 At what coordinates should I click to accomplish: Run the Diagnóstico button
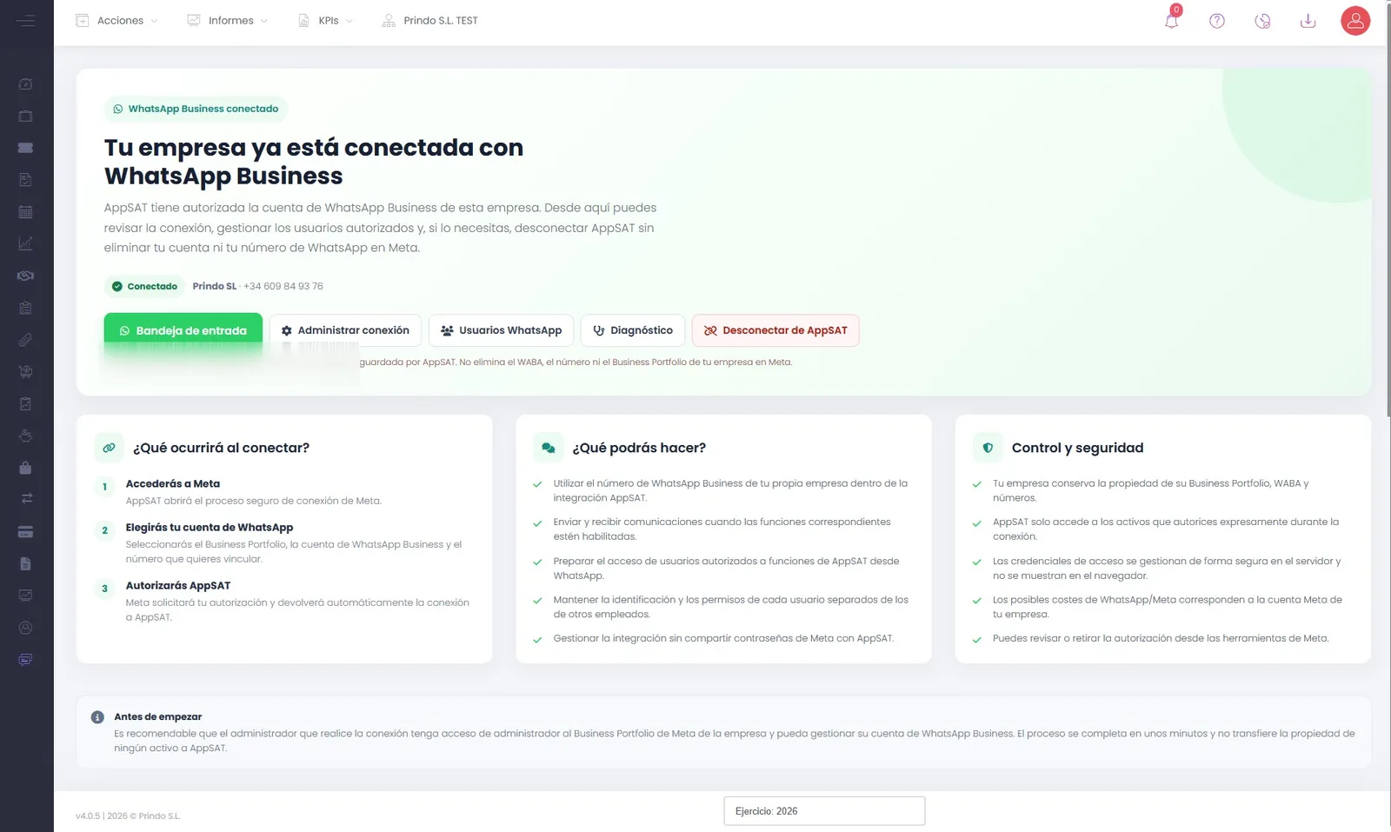point(633,330)
